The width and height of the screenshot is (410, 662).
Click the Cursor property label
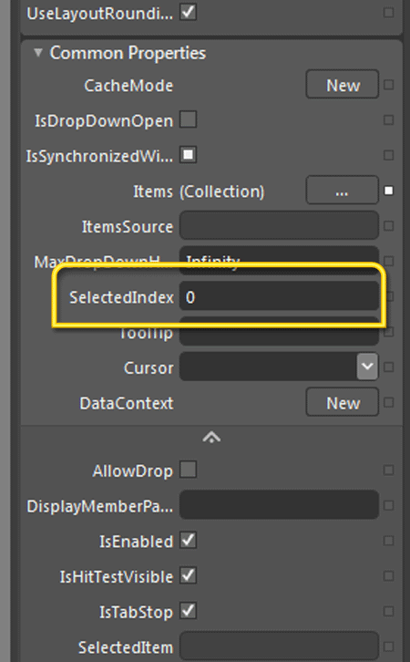149,367
